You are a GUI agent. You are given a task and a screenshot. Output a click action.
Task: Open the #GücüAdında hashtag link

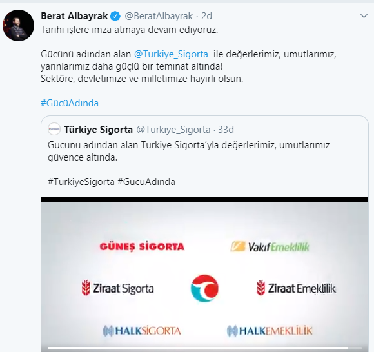pyautogui.click(x=70, y=103)
